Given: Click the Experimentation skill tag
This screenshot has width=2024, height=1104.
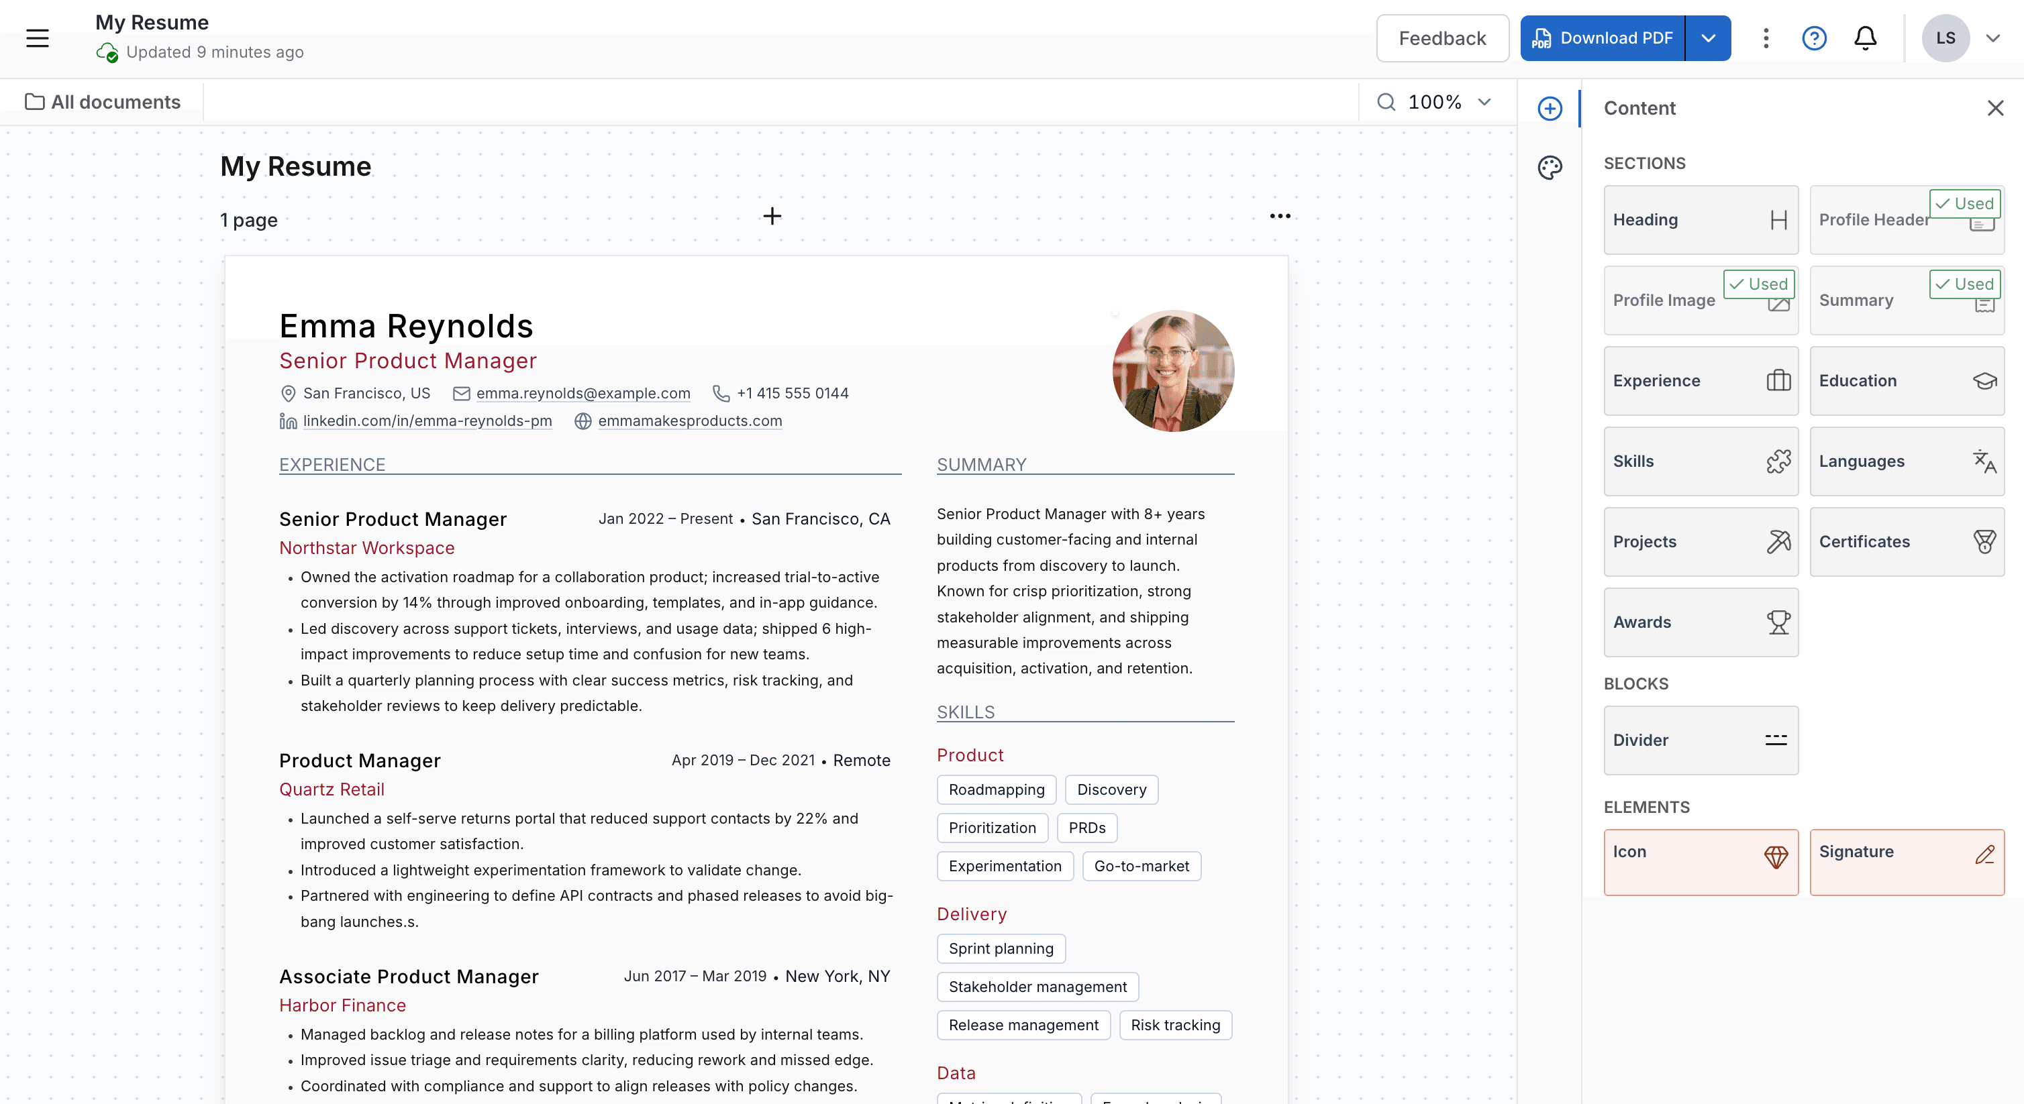Looking at the screenshot, I should click(x=1005, y=867).
